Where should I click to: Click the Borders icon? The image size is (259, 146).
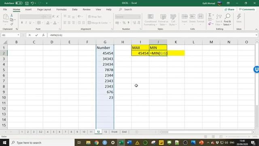39,23
